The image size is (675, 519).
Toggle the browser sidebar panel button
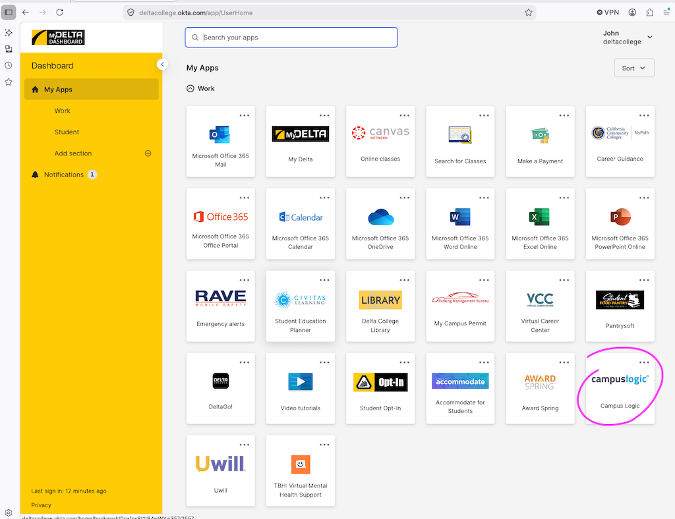coord(9,12)
